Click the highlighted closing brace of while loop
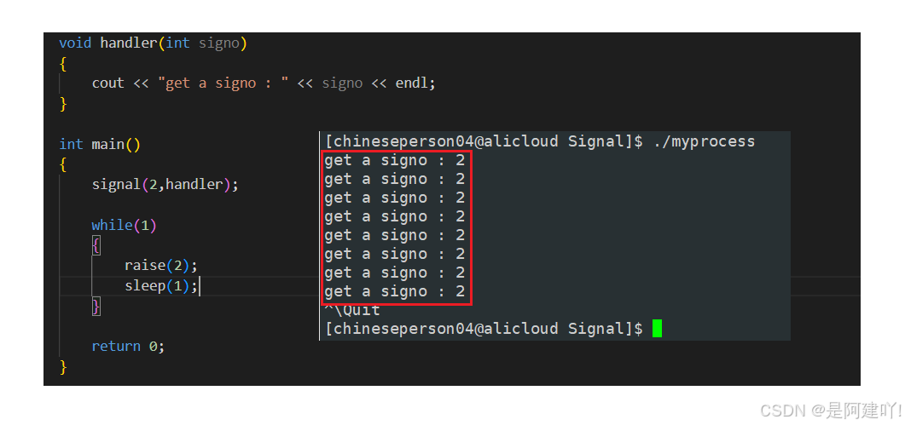The width and height of the screenshot is (905, 425). (x=96, y=307)
